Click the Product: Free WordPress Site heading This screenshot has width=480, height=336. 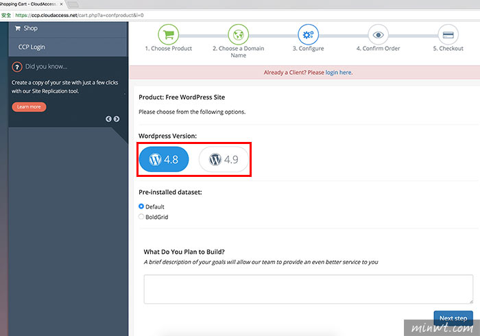[x=182, y=97]
